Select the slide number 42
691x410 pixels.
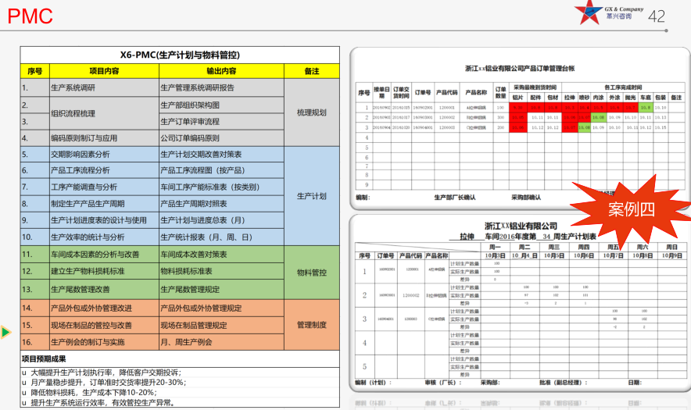[x=656, y=16]
